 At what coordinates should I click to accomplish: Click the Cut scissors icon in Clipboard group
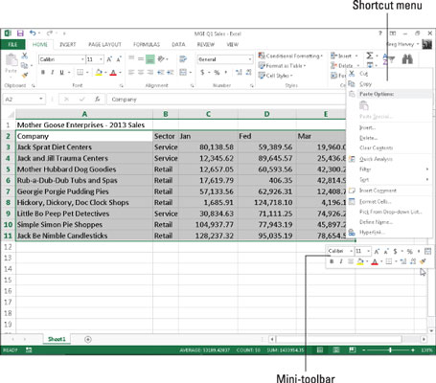click(x=25, y=56)
